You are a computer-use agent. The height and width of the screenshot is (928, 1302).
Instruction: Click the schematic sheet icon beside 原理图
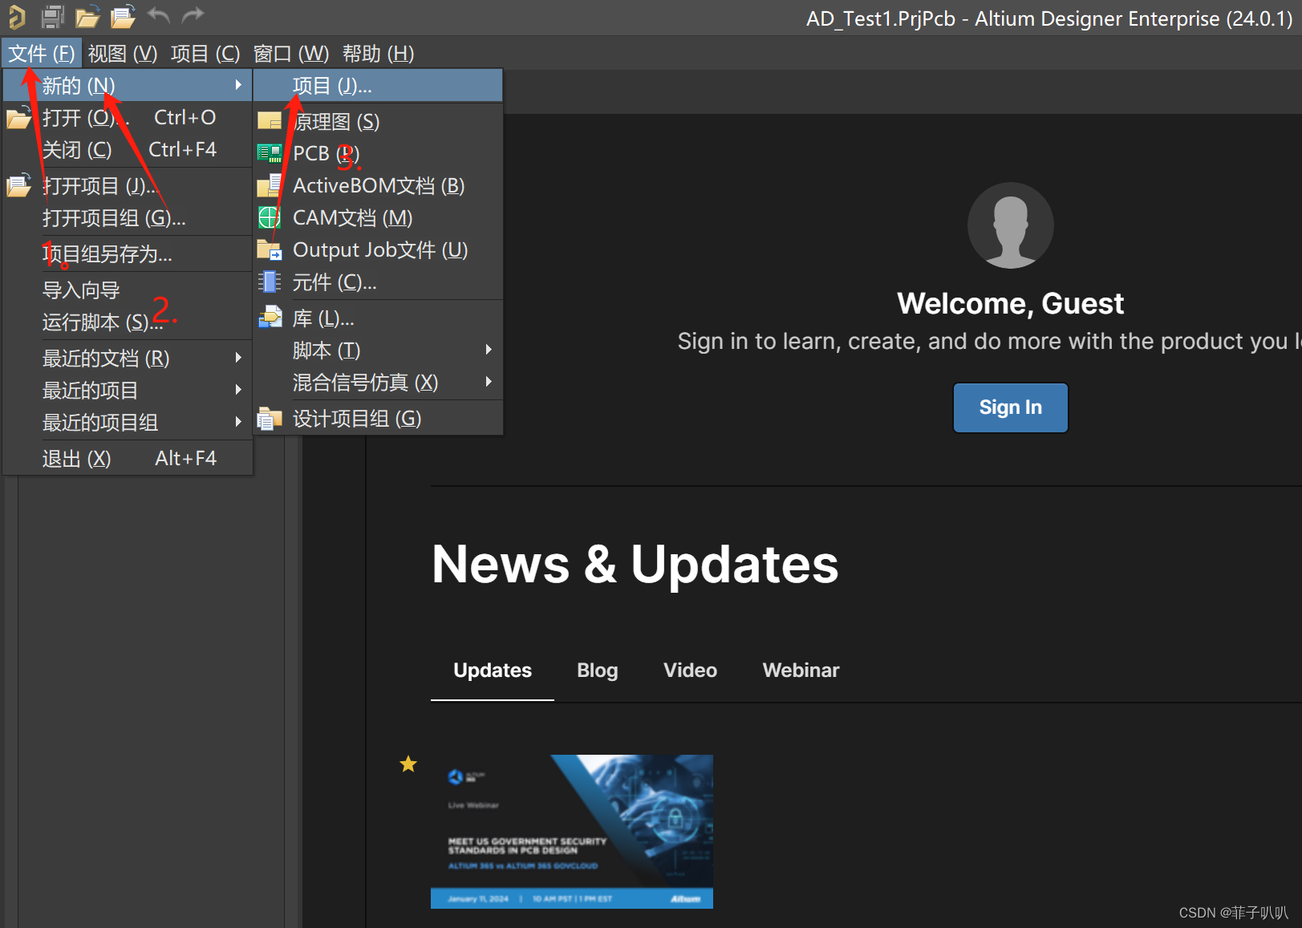point(270,121)
